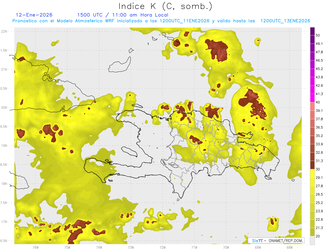
Task: Click the dark brown colorbar segment between 30 and 31.3
Action: click(313, 165)
